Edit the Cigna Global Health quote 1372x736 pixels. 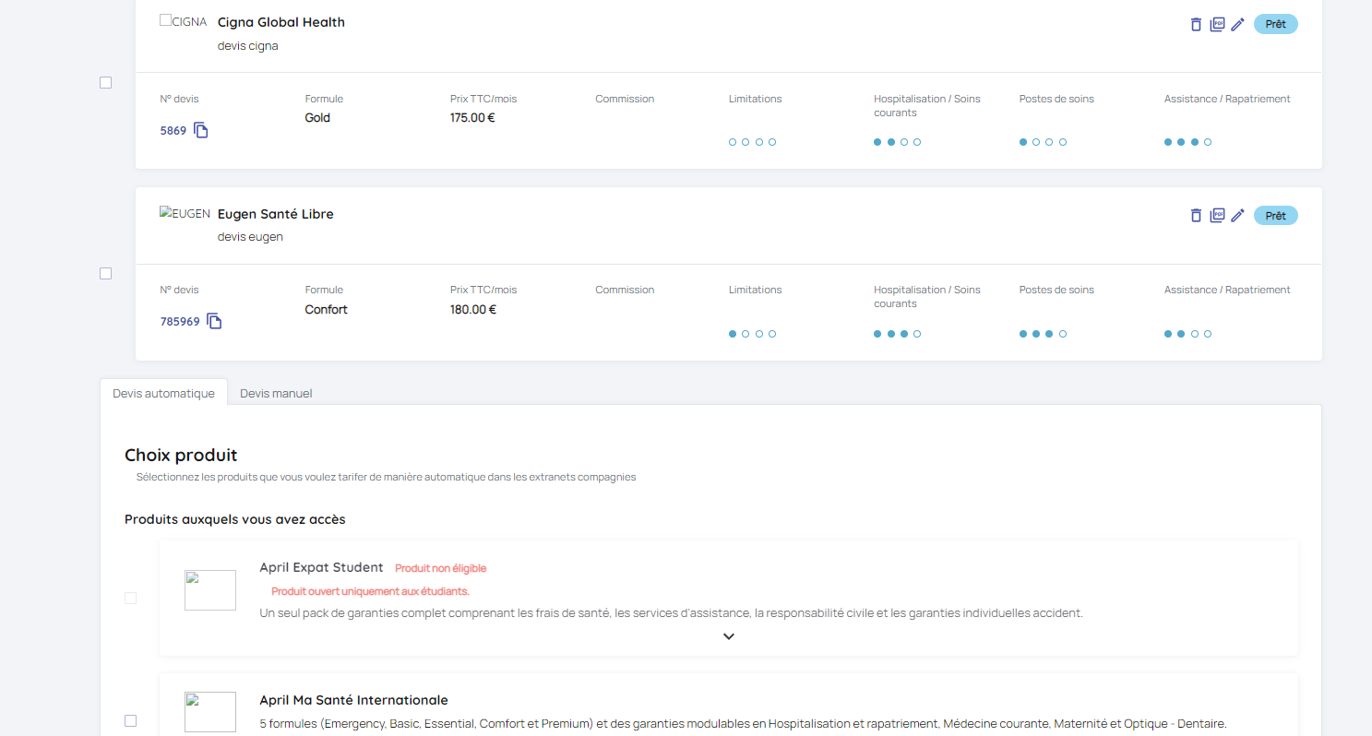pos(1238,24)
